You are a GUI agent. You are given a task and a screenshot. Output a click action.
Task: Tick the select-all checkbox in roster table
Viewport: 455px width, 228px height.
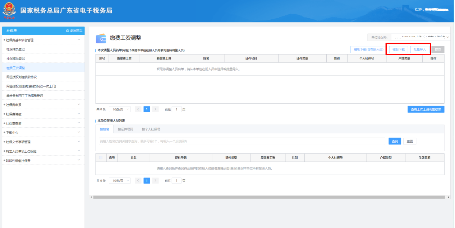(101, 158)
